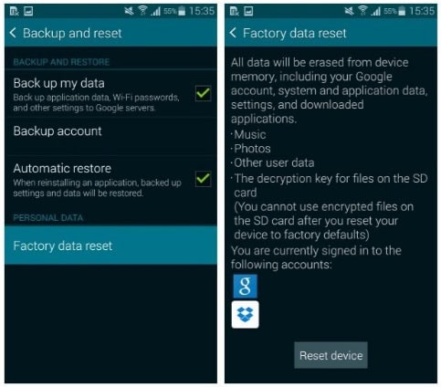
Task: Go back from Backup and reset screen
Action: [x=13, y=33]
